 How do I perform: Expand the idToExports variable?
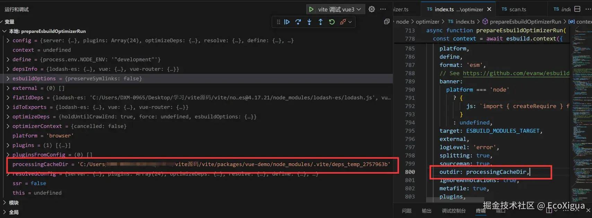pyautogui.click(x=8, y=107)
